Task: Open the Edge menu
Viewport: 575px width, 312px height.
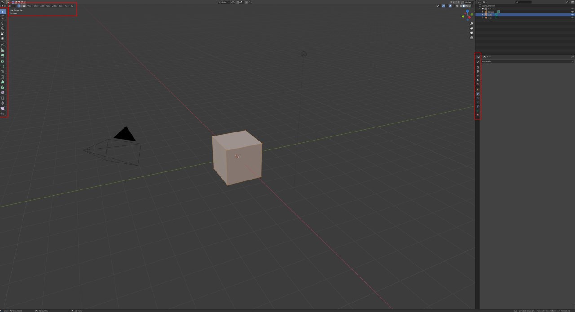Action: [61, 6]
